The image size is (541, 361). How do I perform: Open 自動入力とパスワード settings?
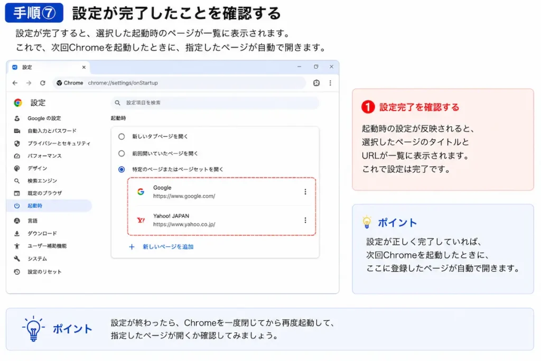(52, 131)
